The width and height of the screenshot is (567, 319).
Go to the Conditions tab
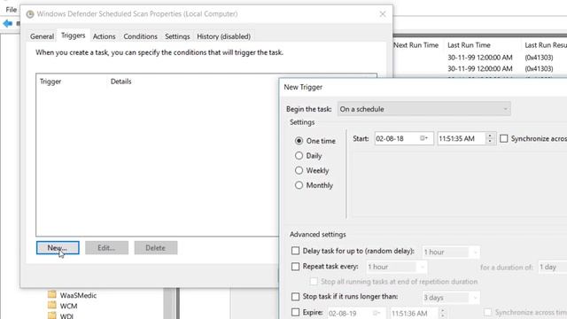coord(140,36)
